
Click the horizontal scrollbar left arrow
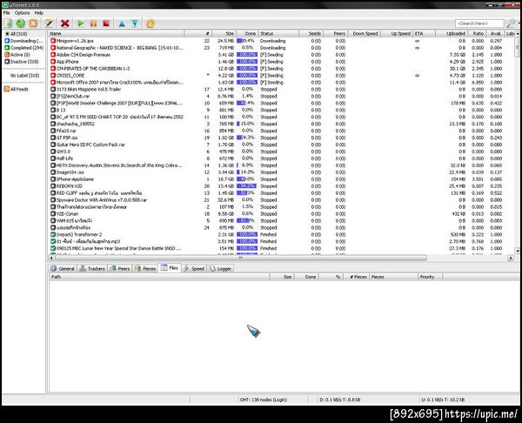(x=51, y=258)
